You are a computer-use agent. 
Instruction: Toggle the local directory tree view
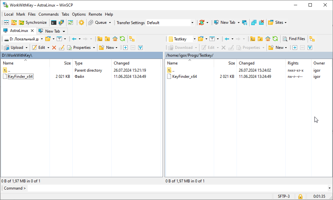coord(132,39)
